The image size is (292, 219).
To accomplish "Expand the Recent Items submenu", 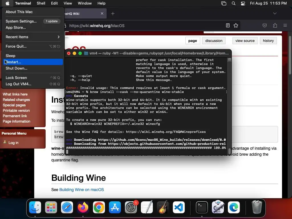I will tap(33, 37).
